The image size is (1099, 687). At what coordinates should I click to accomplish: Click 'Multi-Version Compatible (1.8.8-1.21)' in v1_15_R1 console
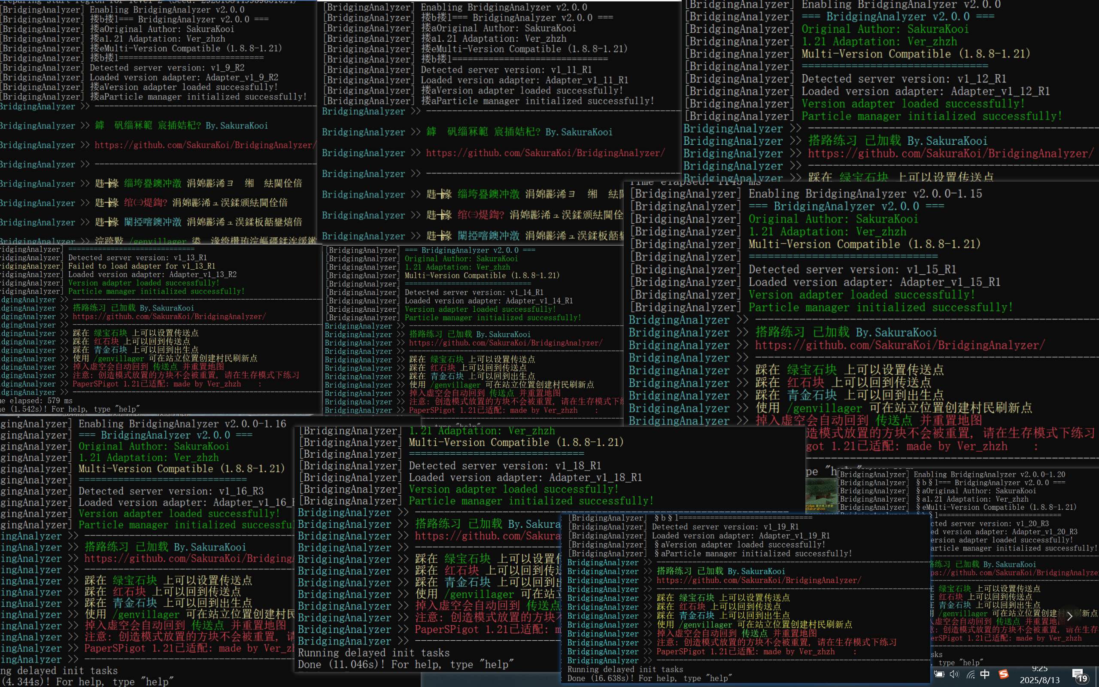[865, 244]
